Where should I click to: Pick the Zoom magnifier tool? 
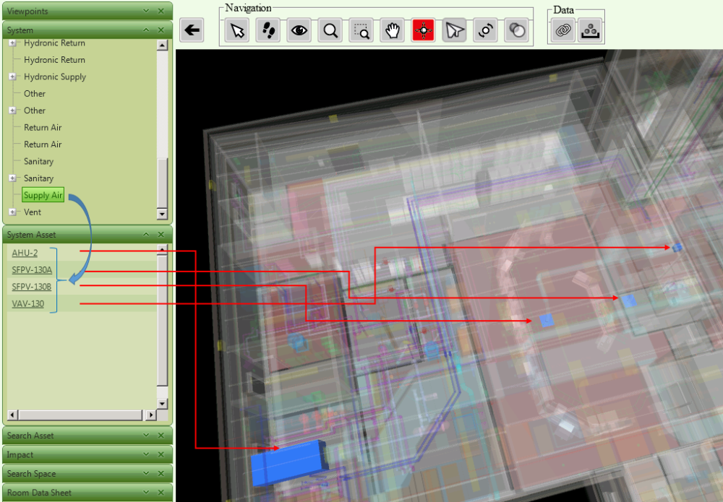coord(330,30)
